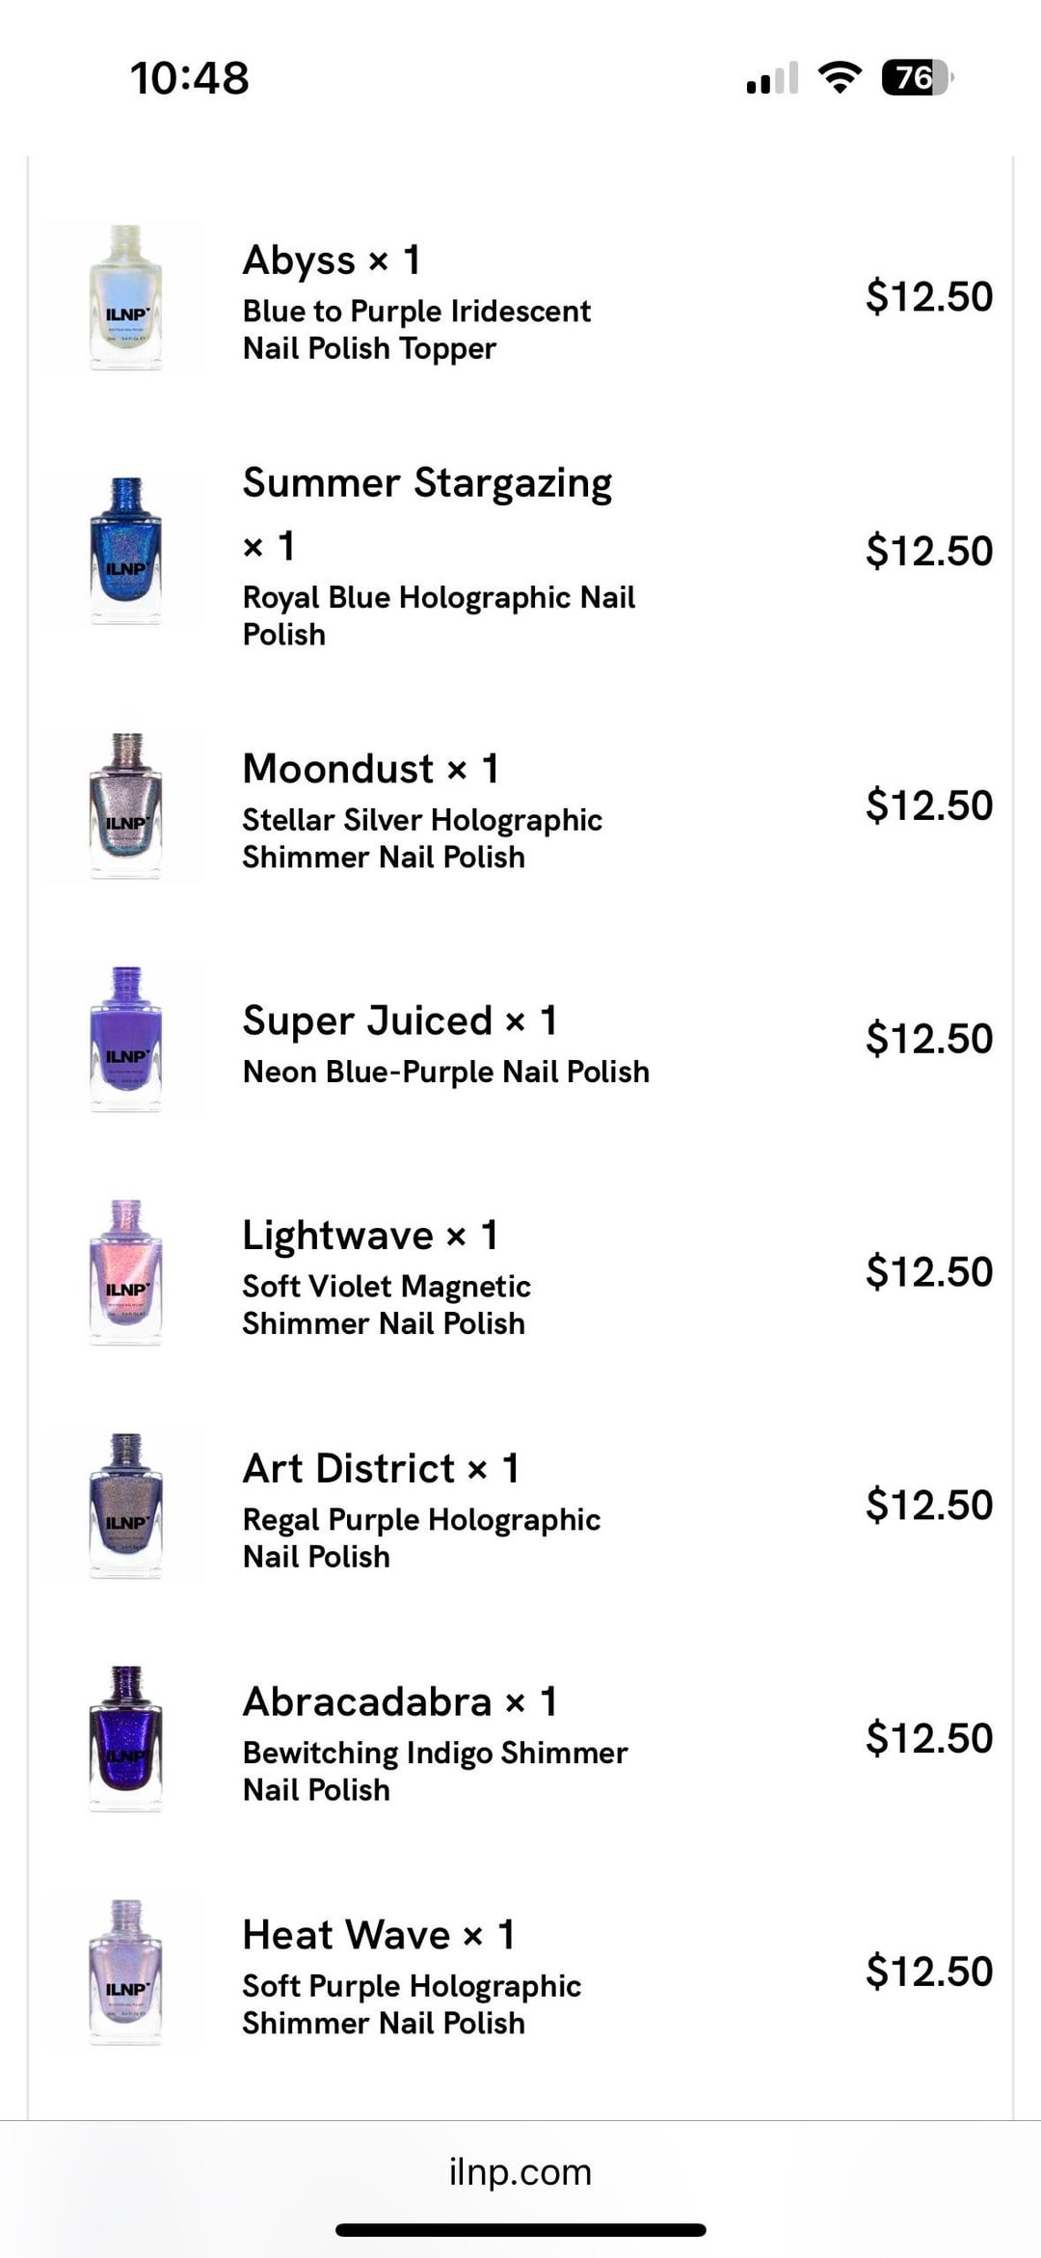
Task: Tap the Art District bottle thumbnail
Action: coord(126,1505)
